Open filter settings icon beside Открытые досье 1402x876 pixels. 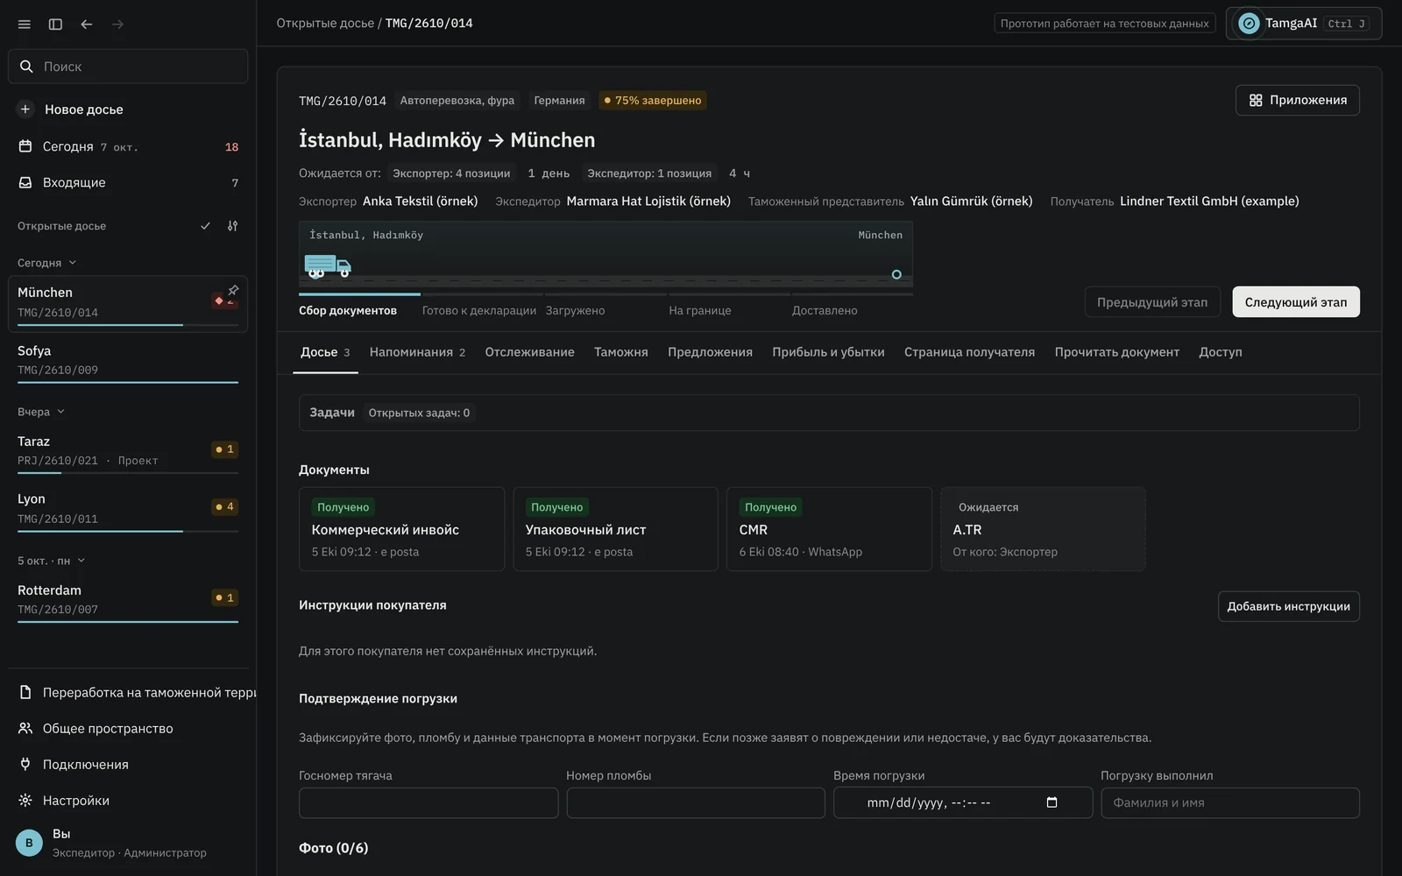click(232, 226)
